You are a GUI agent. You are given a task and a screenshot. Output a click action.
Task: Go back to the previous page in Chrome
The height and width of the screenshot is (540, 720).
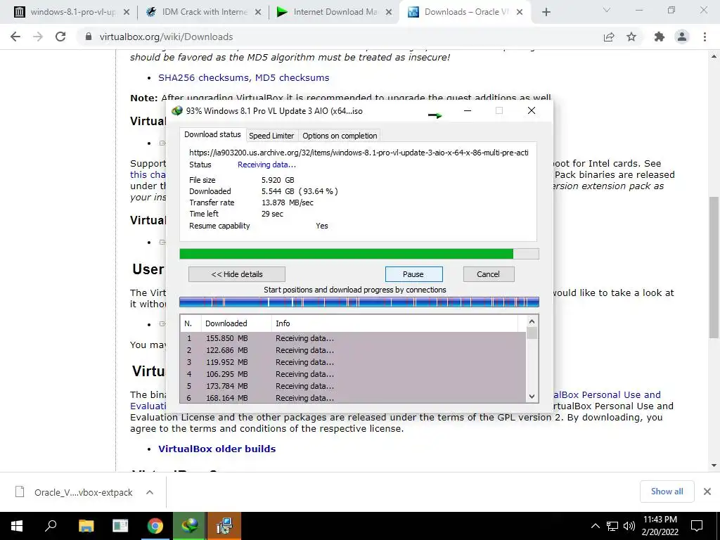[x=15, y=37]
